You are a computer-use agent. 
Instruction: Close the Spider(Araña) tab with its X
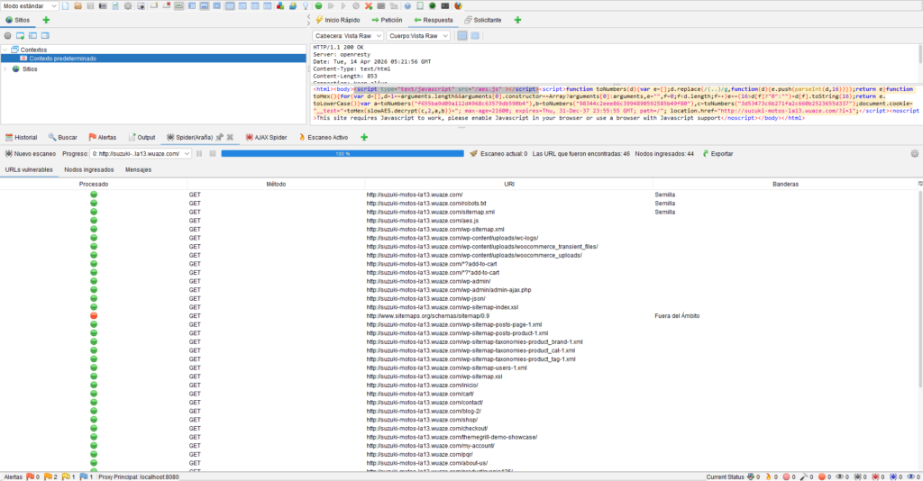[230, 137]
